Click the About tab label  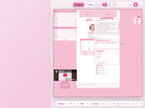tap(89, 20)
